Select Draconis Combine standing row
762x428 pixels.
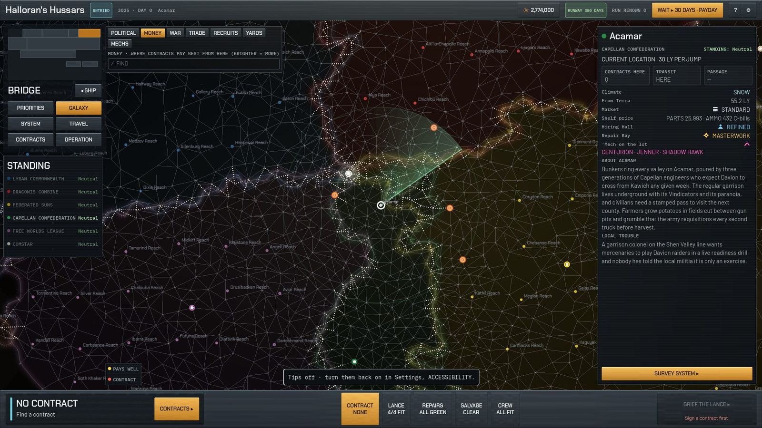(52, 192)
